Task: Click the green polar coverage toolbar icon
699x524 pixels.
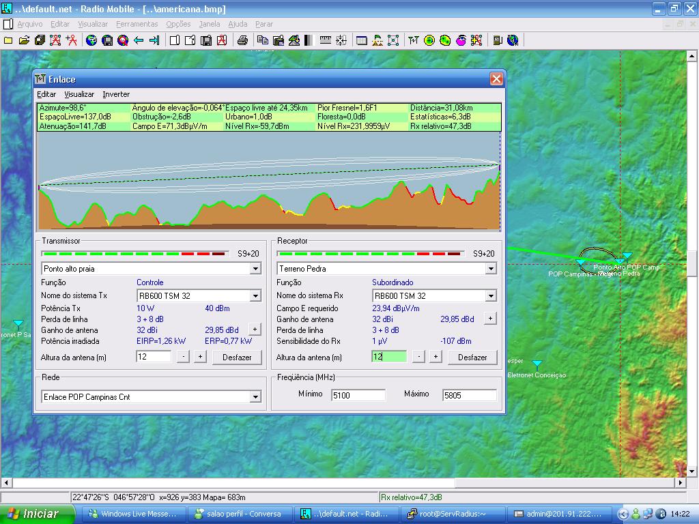Action: coord(429,41)
